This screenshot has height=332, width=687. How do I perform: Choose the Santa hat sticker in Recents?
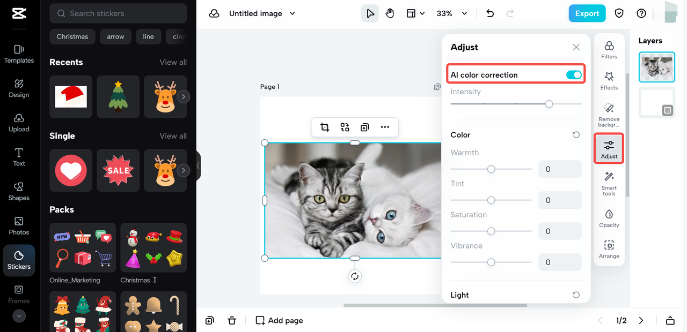(x=71, y=96)
